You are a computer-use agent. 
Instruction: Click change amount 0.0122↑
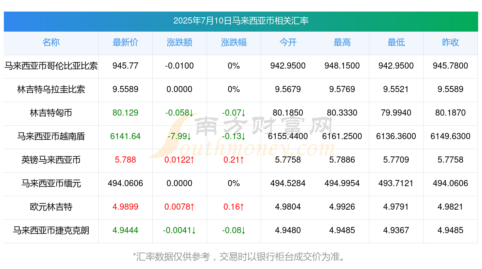point(180,160)
